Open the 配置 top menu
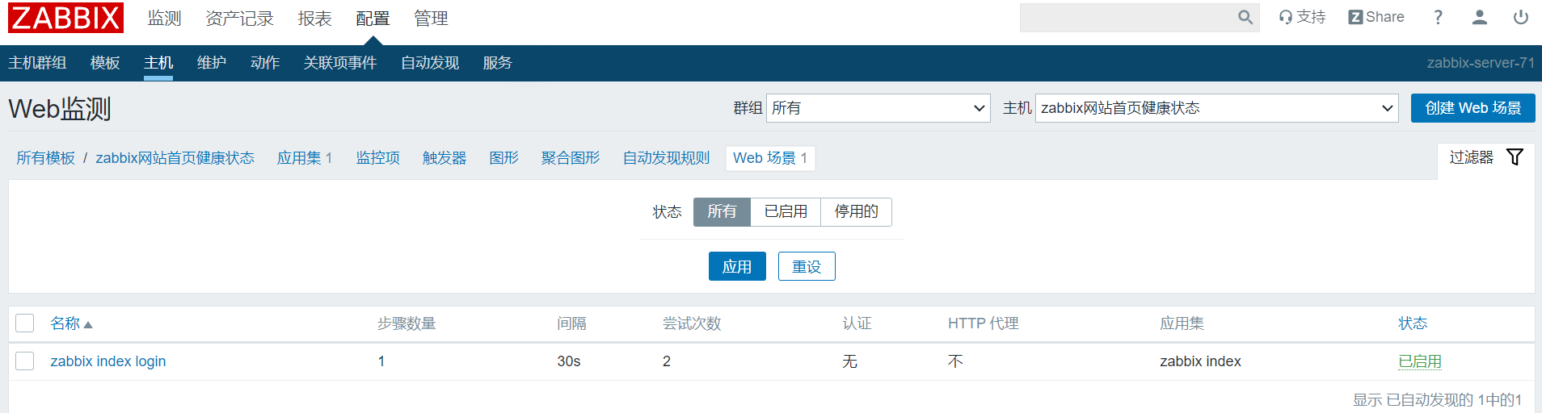1542x413 pixels. tap(373, 18)
